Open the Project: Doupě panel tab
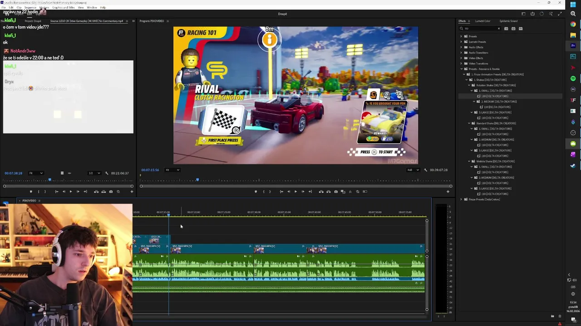Screen dimensions: 581x326 tap(33, 21)
